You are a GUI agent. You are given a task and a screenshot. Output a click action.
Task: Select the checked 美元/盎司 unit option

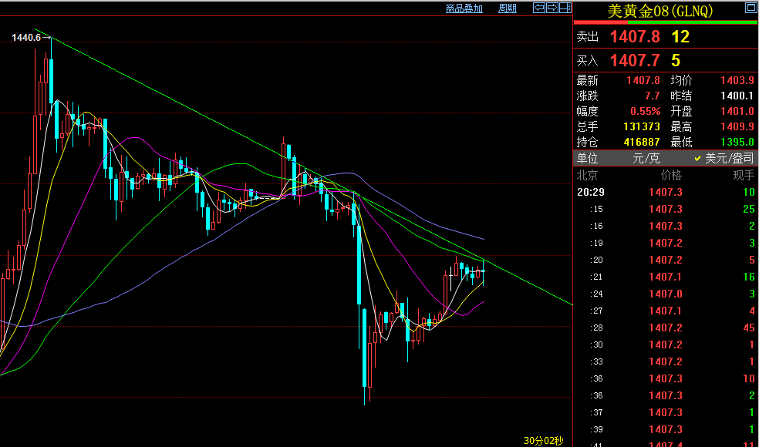click(724, 158)
